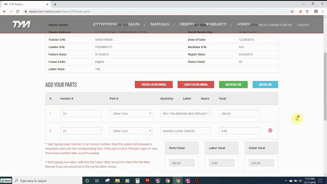Open paint palette app in taskbar
Image resolution: width=327 pixels, height=184 pixels.
click(107, 181)
